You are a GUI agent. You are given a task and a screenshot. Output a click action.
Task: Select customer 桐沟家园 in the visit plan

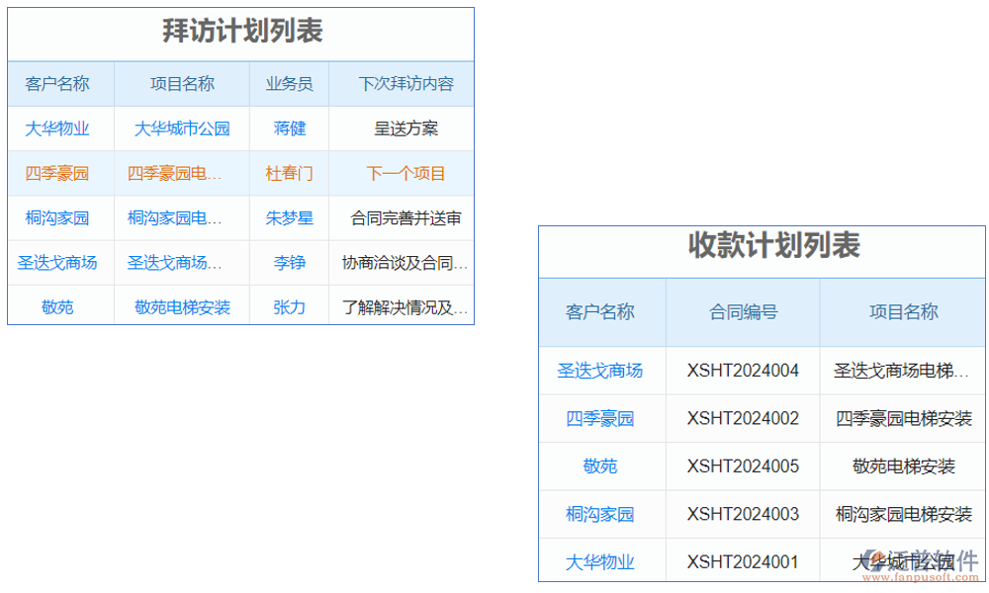tap(59, 217)
